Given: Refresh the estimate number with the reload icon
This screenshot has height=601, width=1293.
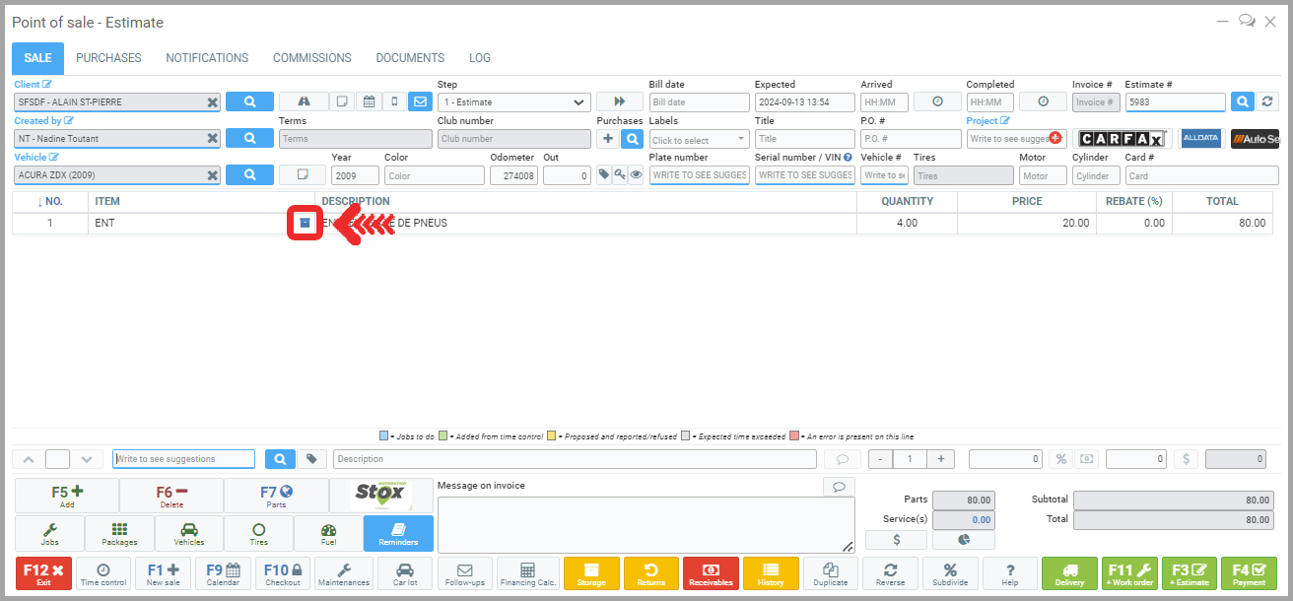Looking at the screenshot, I should point(1267,101).
